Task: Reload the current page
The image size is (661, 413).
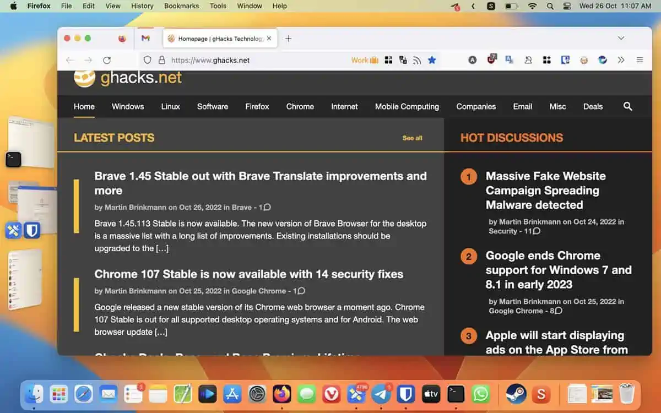Action: point(107,60)
